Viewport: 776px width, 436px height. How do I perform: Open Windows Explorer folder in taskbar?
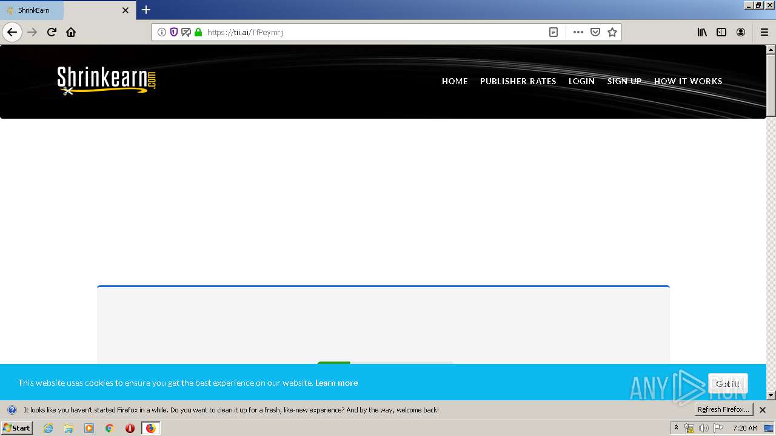(69, 428)
